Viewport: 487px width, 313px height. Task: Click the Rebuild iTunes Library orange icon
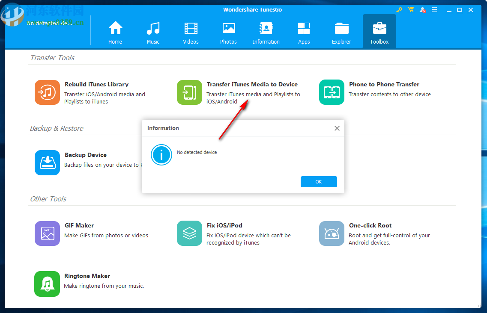pyautogui.click(x=47, y=92)
